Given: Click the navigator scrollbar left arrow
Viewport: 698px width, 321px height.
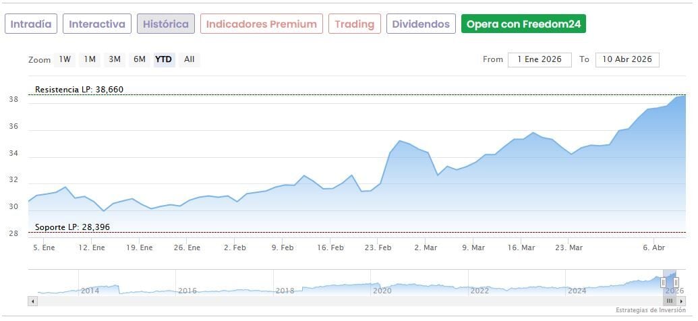Looking at the screenshot, I should pos(32,301).
